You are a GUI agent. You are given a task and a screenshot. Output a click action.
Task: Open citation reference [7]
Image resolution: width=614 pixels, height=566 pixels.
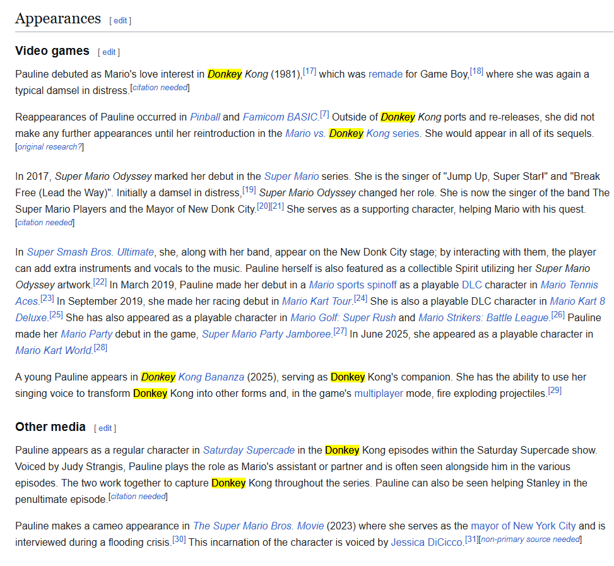click(324, 114)
